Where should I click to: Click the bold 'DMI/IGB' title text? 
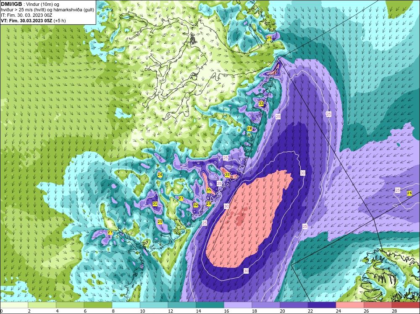click(11, 4)
